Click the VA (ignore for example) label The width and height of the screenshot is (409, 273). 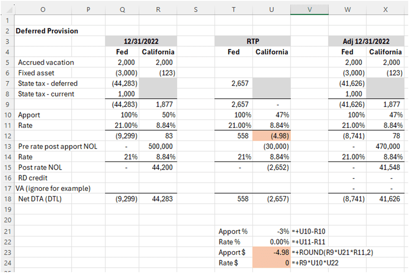(53, 188)
